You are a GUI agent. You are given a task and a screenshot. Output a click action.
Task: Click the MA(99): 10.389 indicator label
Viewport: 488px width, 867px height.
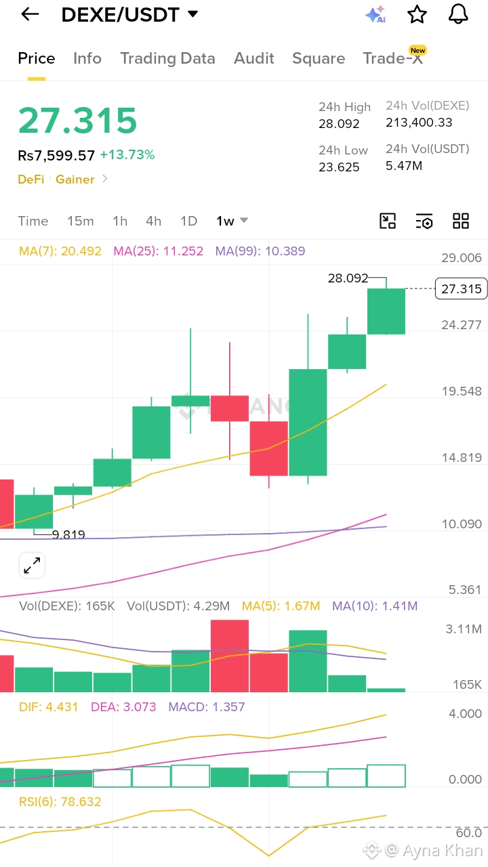click(260, 251)
